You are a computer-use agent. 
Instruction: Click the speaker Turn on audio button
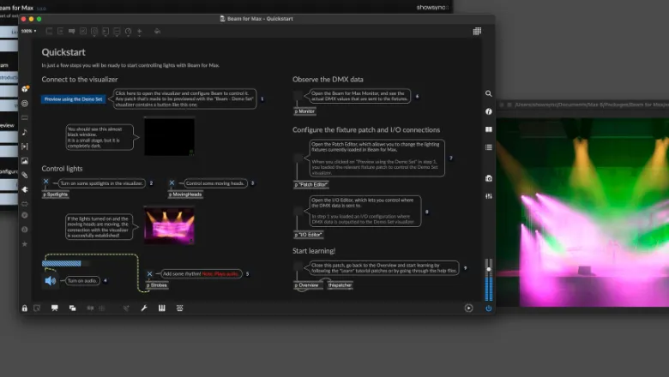pyautogui.click(x=51, y=280)
